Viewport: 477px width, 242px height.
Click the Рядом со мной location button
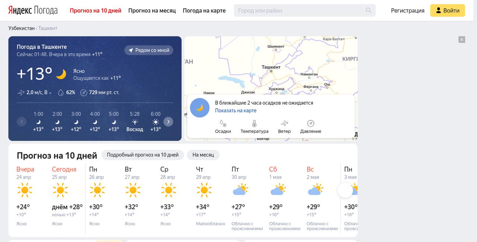click(149, 50)
